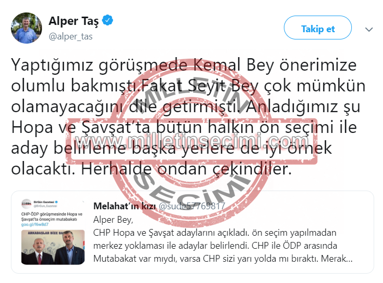Open the quoted reply text beginning Alper Bey
Image resolution: width=383 pixels, height=283 pixels.
pos(223,239)
